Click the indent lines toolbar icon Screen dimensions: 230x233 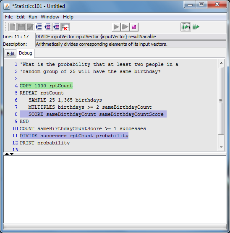[39, 27]
